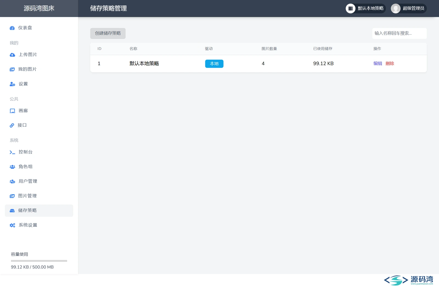
Task: Click the 99.12 KB table cell
Action: [323, 64]
